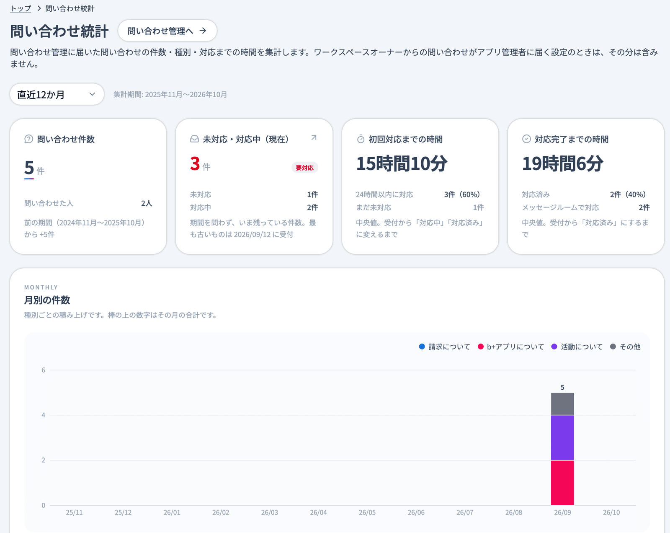Screen dimensions: 670x533
Task: Click the 5件 inquiry count value
Action: [34, 168]
